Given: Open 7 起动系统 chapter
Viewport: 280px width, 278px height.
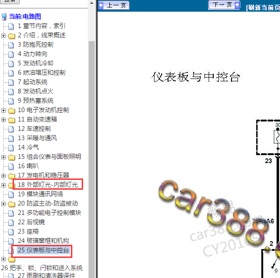Looking at the screenshot, I should [33, 82].
